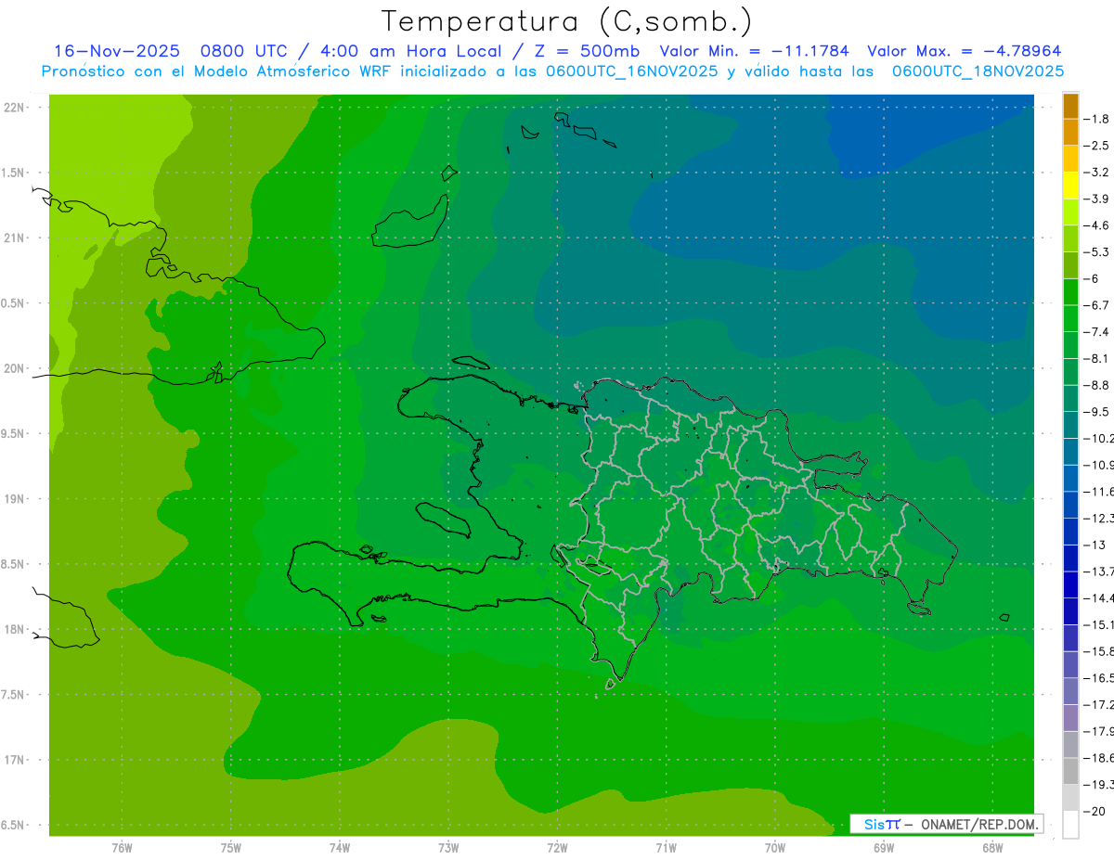This screenshot has height=860, width=1114.
Task: Click the -13 colorbar label
Action: [1095, 545]
